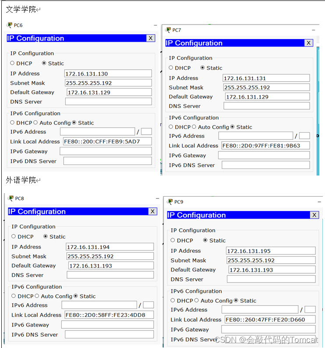
Task: Click the PC6 window Packet Tracer icon
Action: [x=10, y=25]
